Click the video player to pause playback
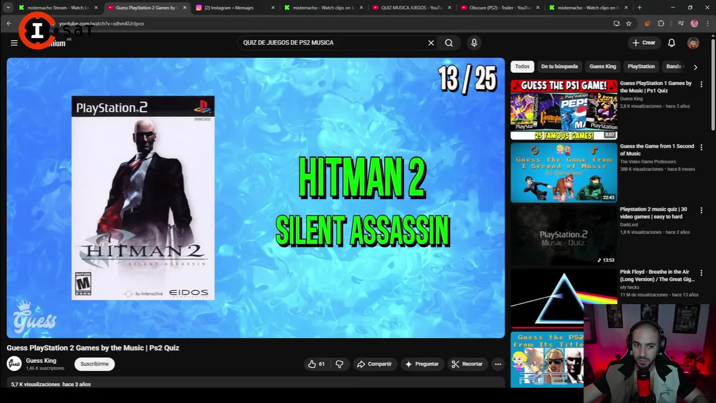Viewport: 716px width, 403px height. [x=256, y=198]
